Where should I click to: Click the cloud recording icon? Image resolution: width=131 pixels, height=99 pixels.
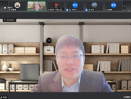[5, 8]
